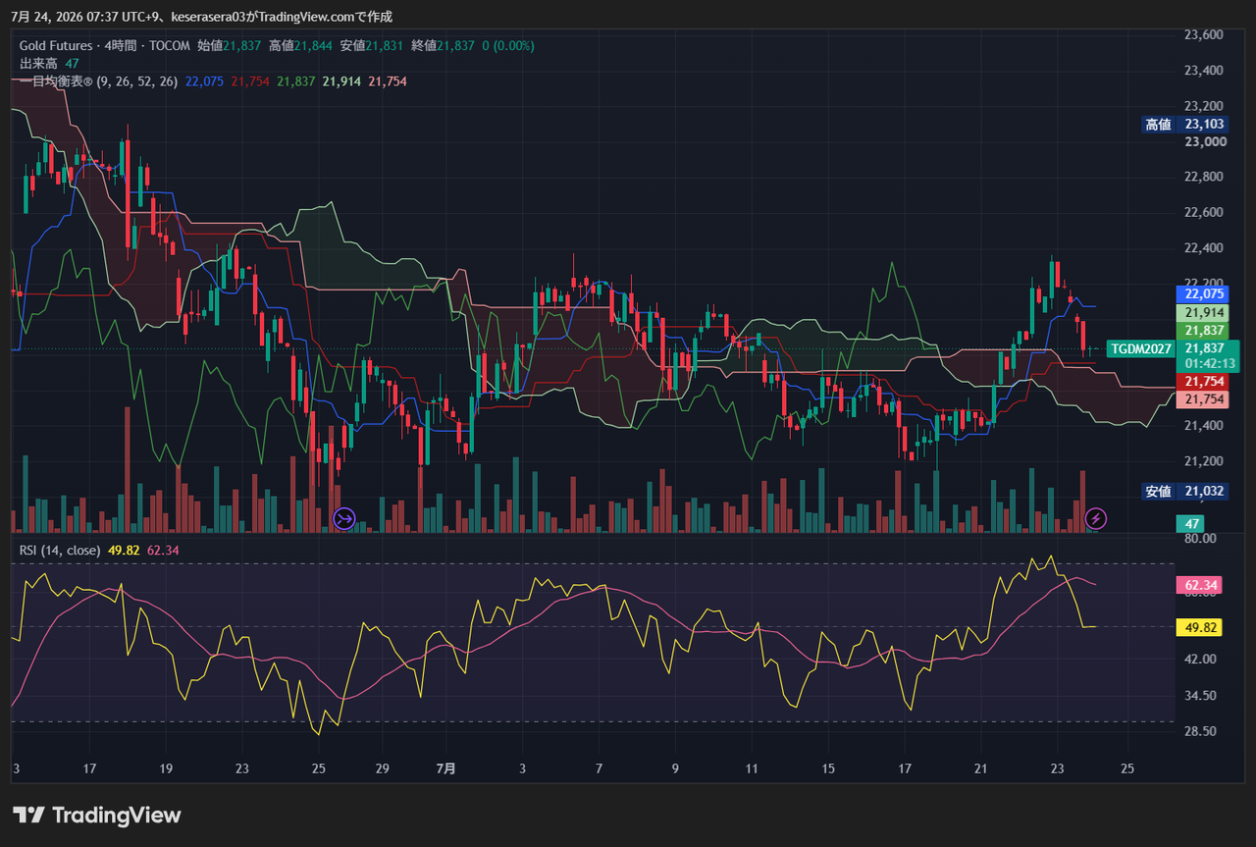Click yellow 49.82 RSI axis label
Image resolution: width=1256 pixels, height=847 pixels.
tap(1198, 627)
